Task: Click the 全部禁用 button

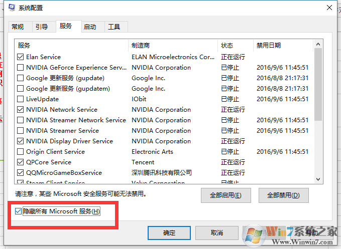Action: pyautogui.click(x=283, y=195)
